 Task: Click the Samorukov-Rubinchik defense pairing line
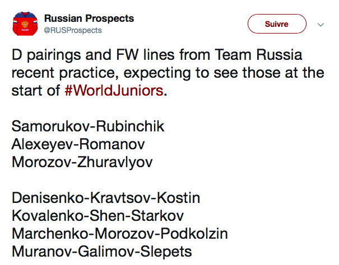click(88, 126)
